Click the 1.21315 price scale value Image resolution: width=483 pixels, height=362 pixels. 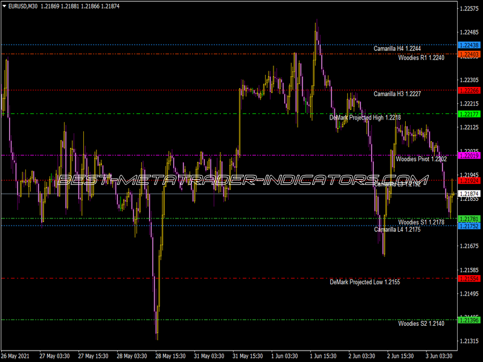tap(469, 341)
